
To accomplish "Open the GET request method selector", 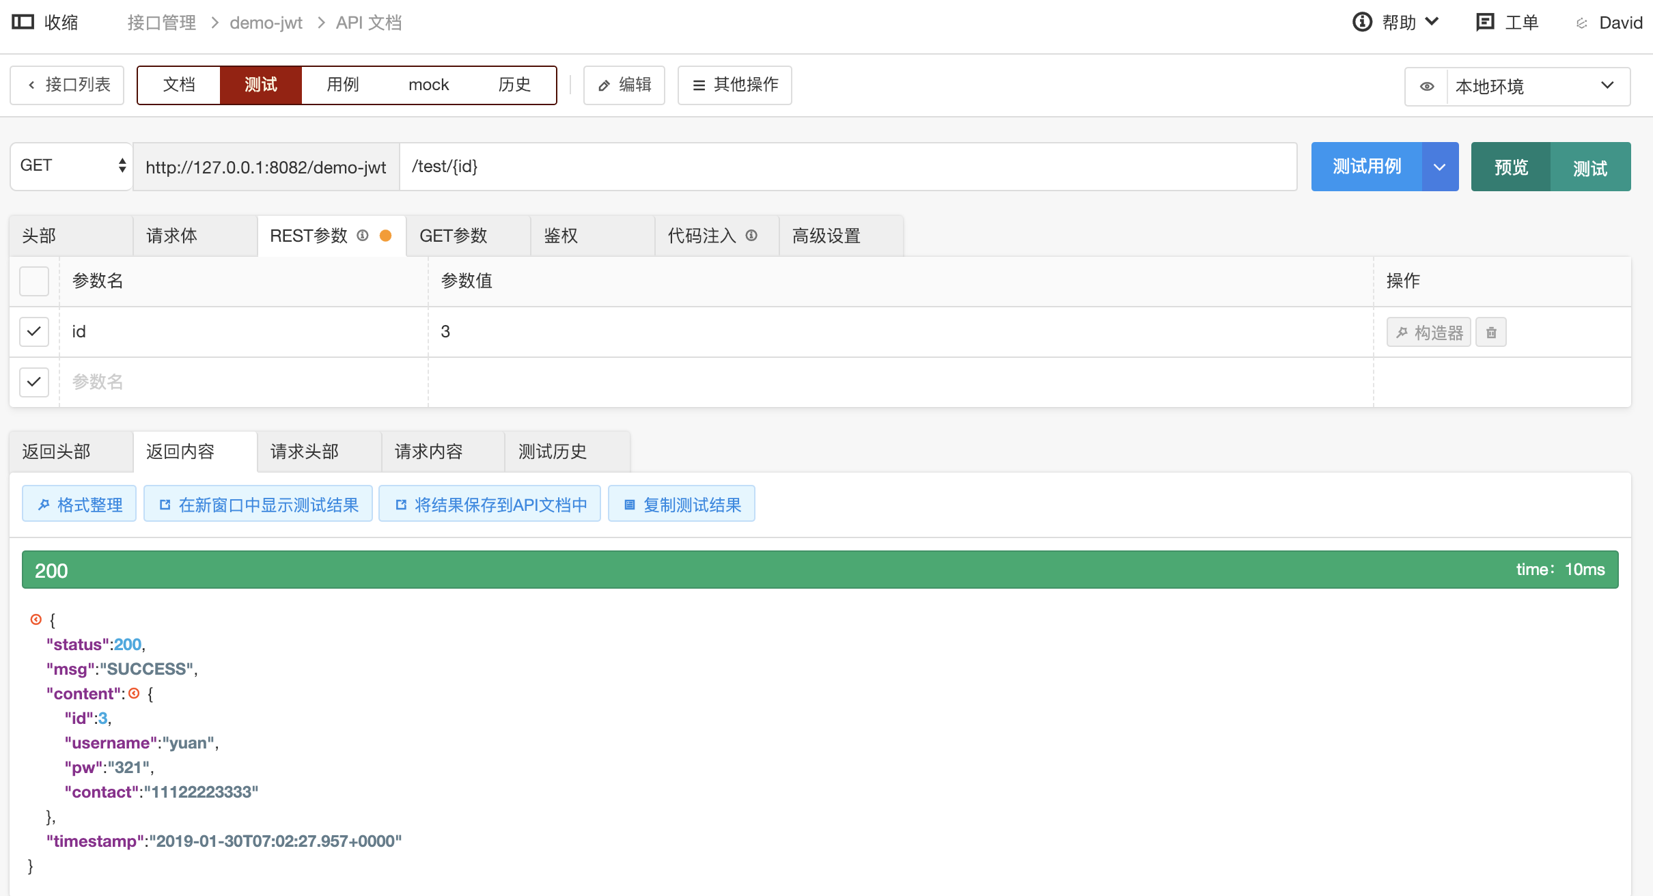I will coord(70,166).
